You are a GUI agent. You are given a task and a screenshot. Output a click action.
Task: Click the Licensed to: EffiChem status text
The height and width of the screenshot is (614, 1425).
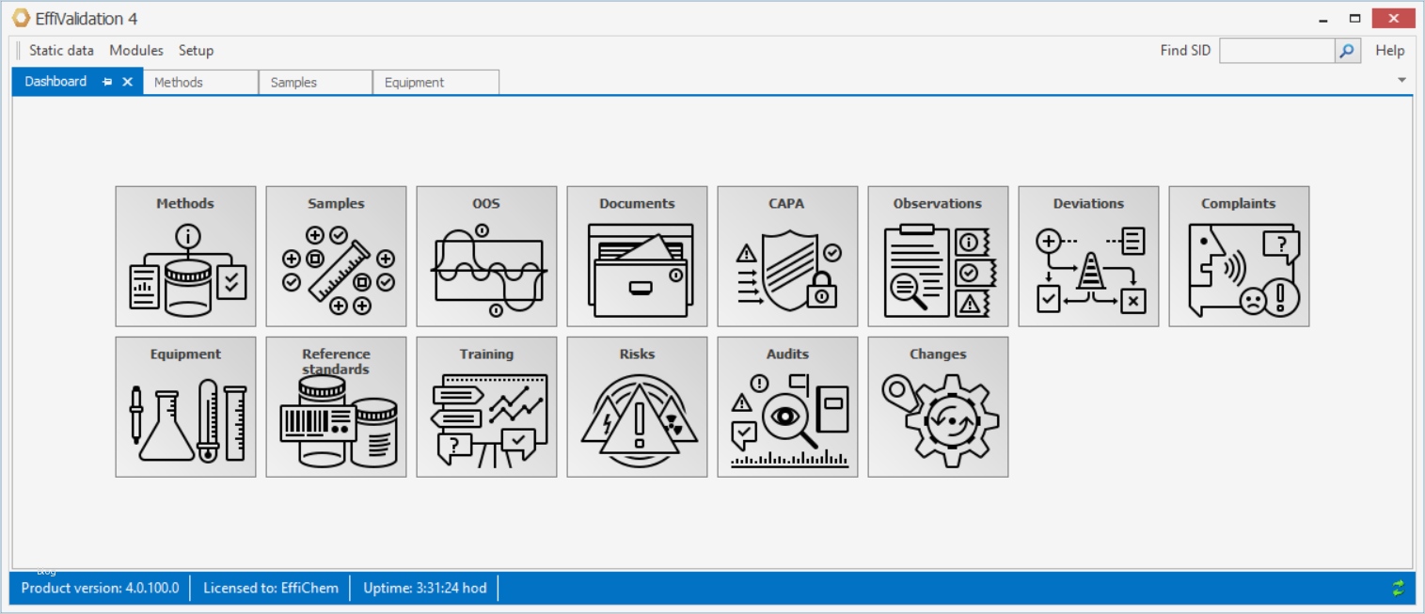tap(271, 588)
